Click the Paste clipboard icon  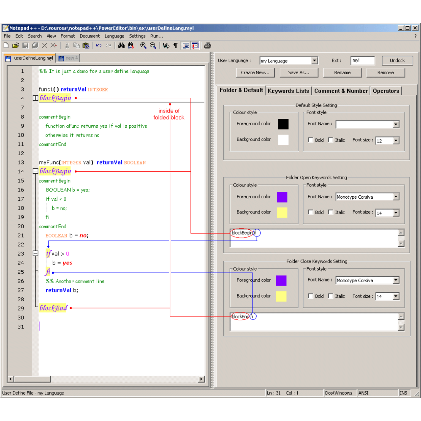86,45
